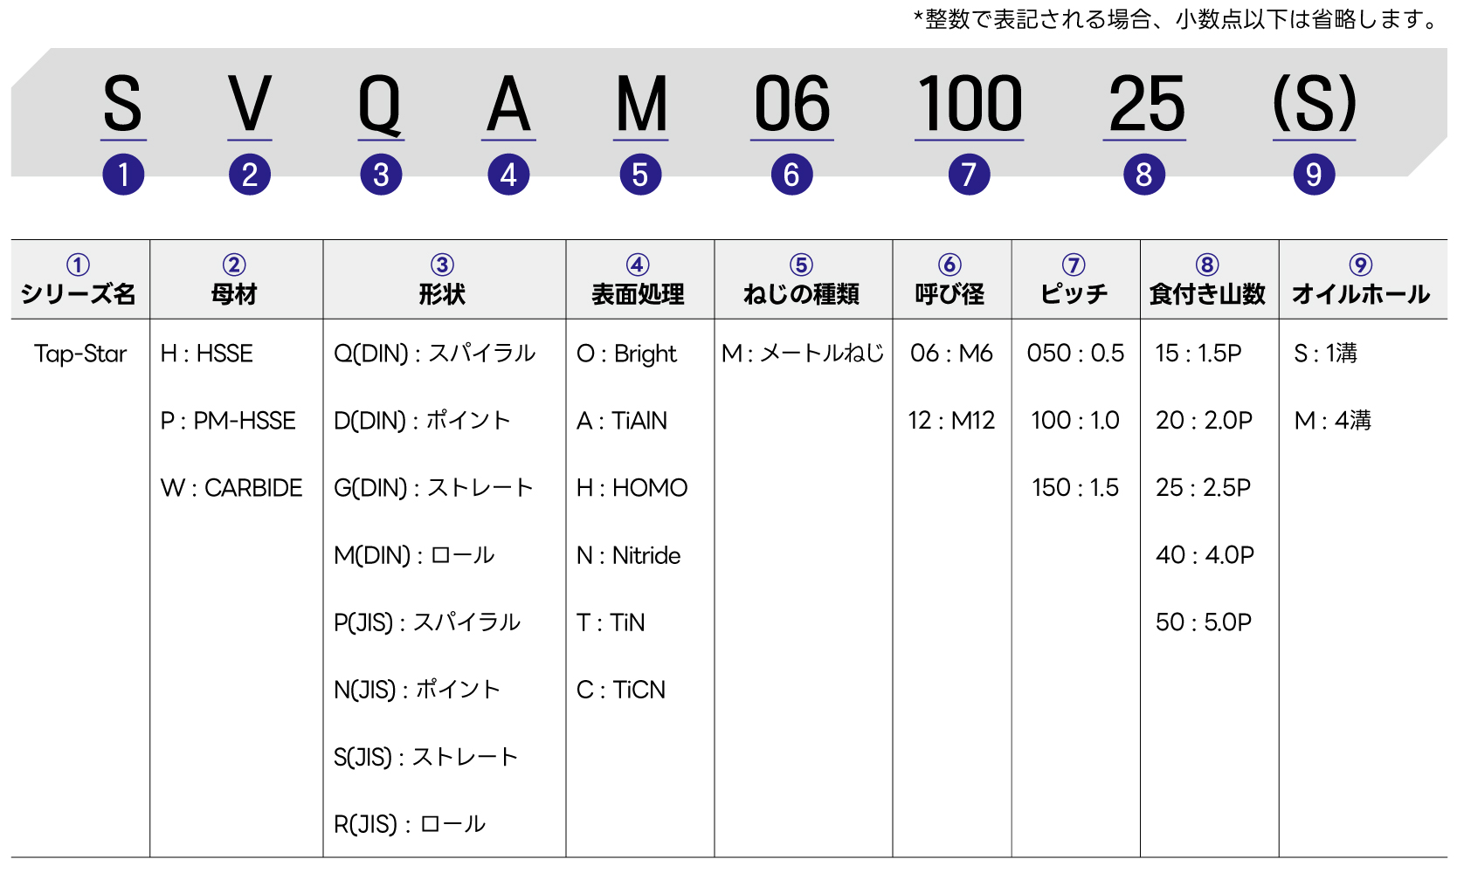The width and height of the screenshot is (1457, 873).
Task: Select the 150 : 1.5 pitch entry
Action: click(1075, 488)
